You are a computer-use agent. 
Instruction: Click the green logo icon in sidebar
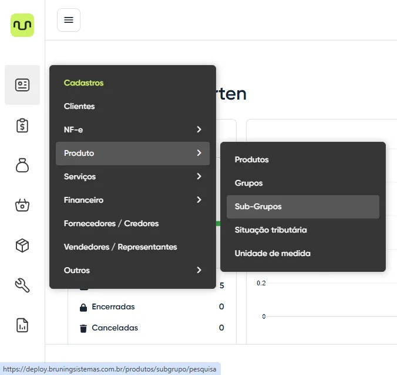pyautogui.click(x=22, y=25)
